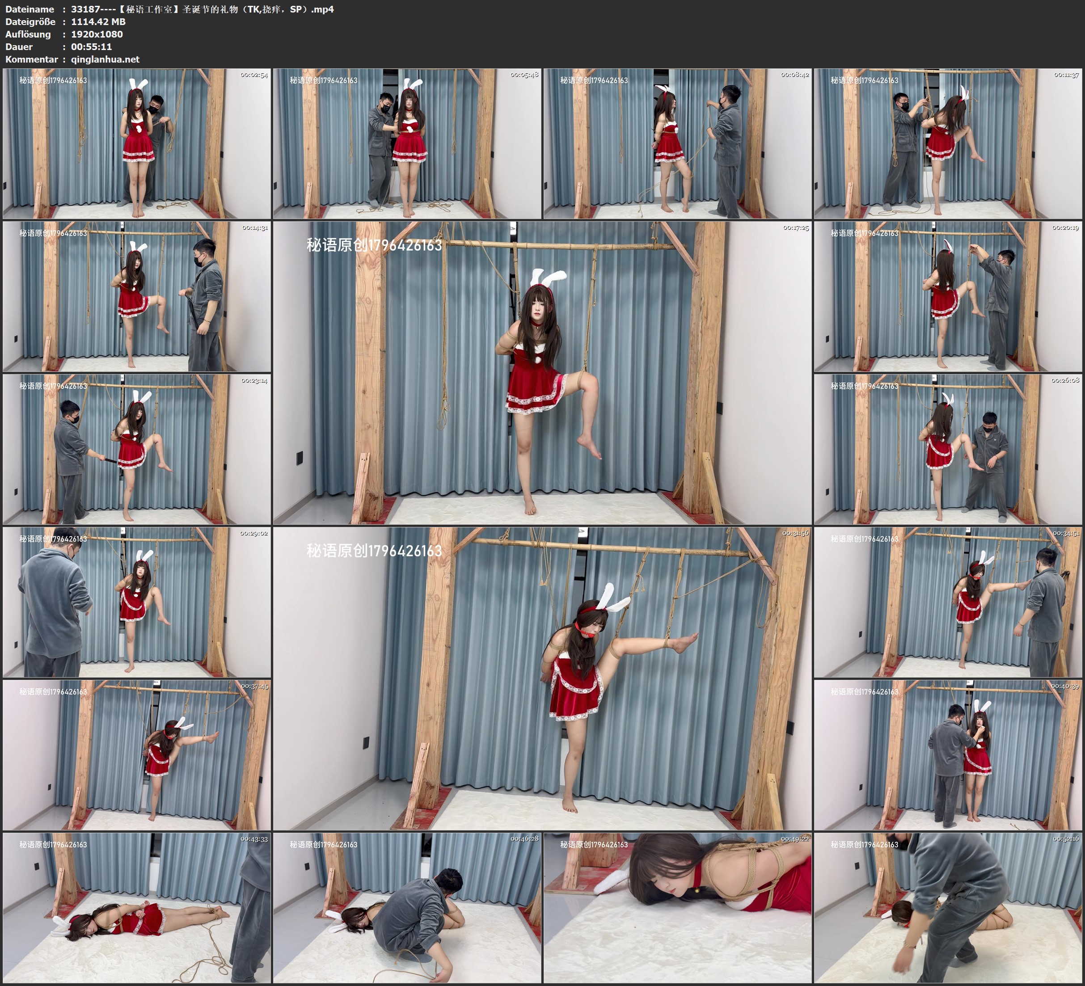1085x986 pixels.
Task: Click the thumbnail timestamped 00:46:28
Action: click(x=407, y=908)
